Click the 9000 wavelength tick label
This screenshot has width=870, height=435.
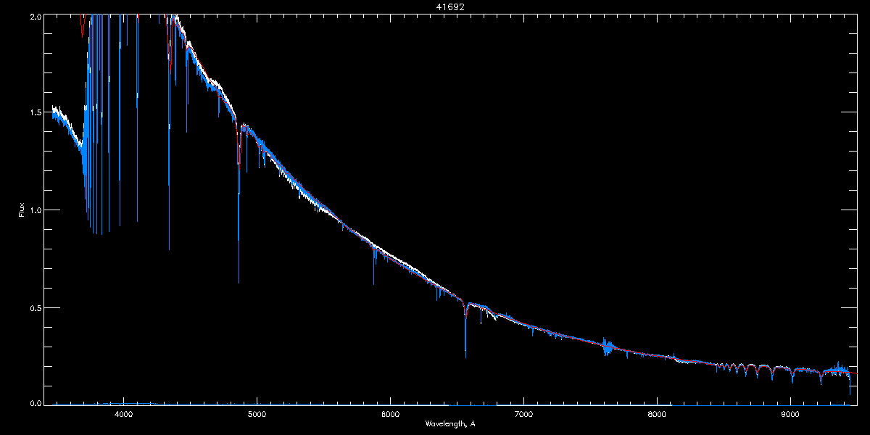(x=790, y=415)
